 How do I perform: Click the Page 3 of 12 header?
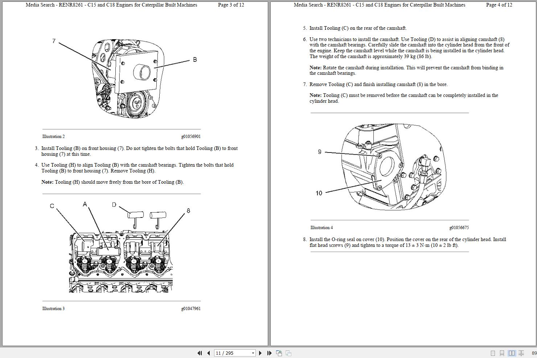tap(231, 5)
